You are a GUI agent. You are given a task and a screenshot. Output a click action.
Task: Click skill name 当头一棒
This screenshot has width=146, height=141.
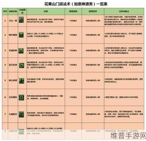pos(13,21)
